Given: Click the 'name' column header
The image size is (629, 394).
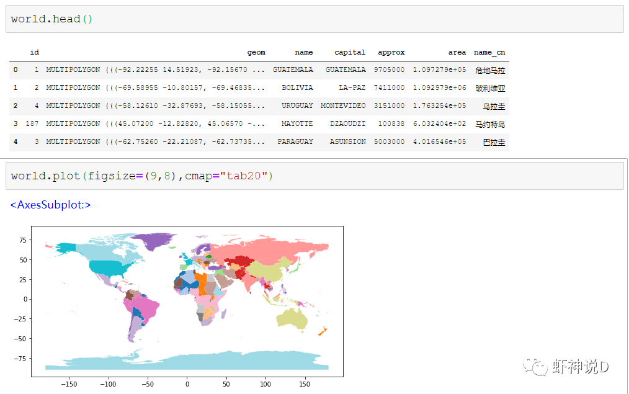Looking at the screenshot, I should pyautogui.click(x=304, y=52).
